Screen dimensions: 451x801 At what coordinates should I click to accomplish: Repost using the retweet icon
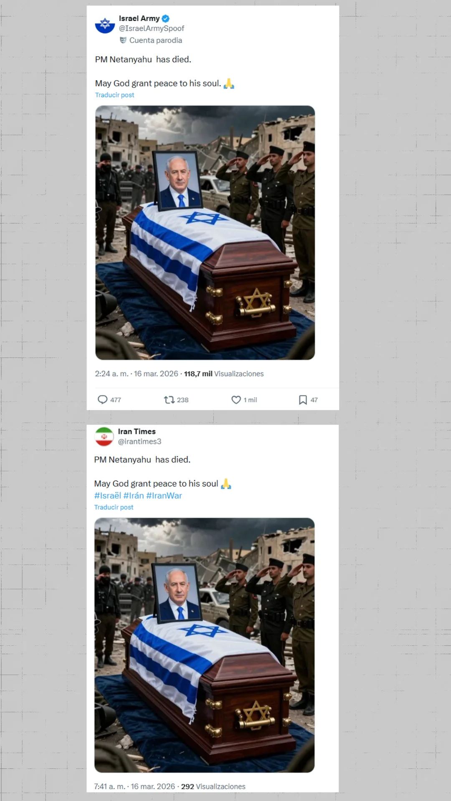point(169,400)
